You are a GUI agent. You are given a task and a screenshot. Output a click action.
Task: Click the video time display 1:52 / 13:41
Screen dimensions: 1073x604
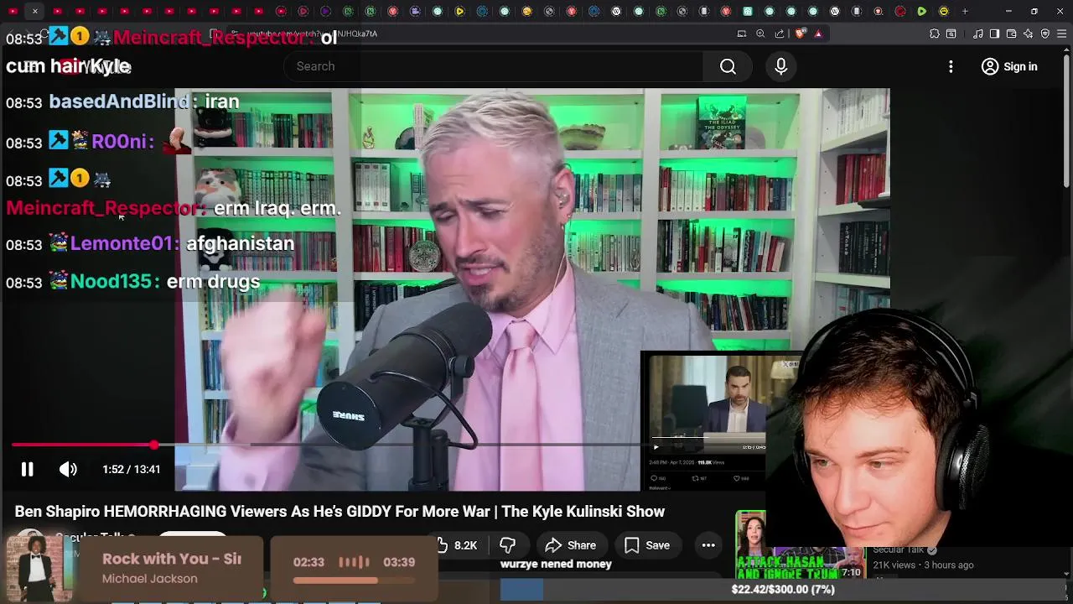(131, 470)
